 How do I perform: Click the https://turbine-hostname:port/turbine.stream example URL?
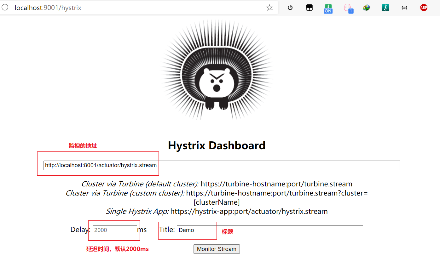coord(276,184)
